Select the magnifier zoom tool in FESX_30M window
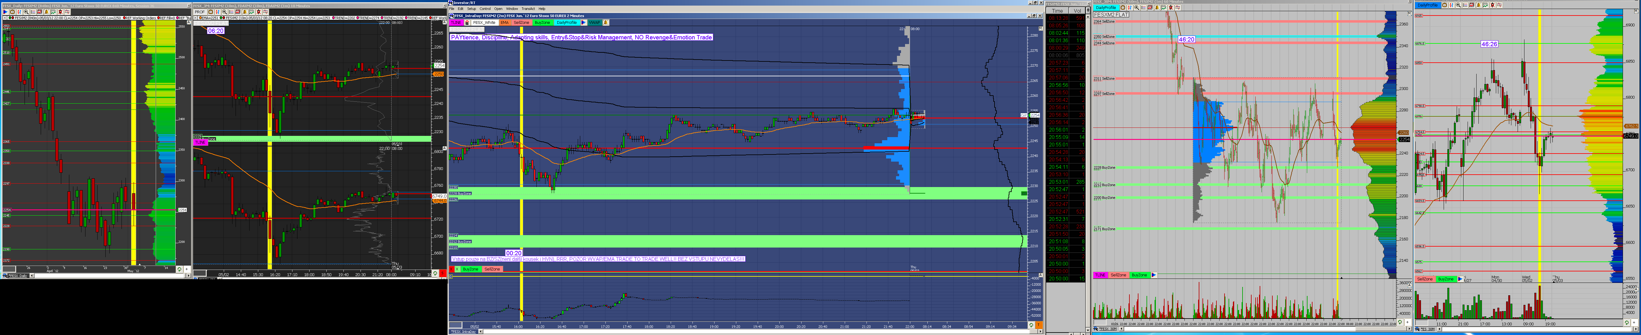1641x335 pixels. [x=1137, y=8]
